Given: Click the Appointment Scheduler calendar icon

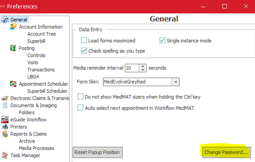Looking at the screenshot, I should click(x=13, y=84).
